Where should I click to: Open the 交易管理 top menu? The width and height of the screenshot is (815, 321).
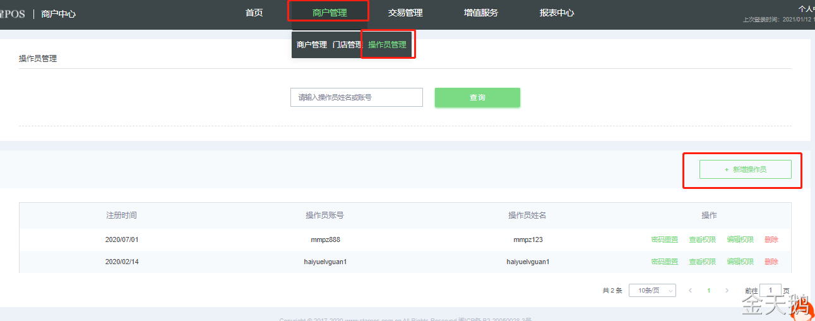[405, 13]
